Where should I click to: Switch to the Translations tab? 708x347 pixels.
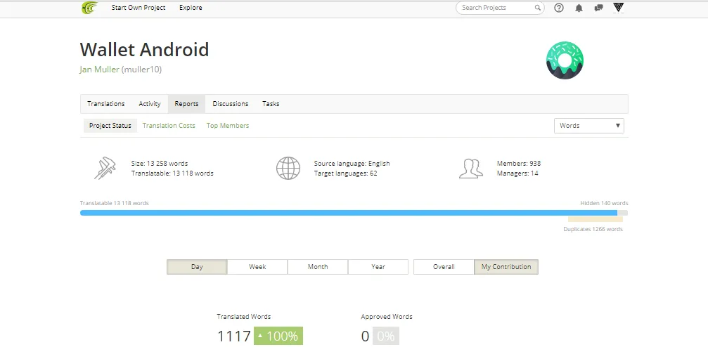click(x=106, y=104)
